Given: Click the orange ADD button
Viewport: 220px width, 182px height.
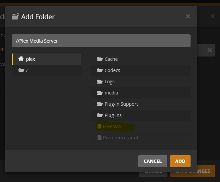Looking at the screenshot, I should pyautogui.click(x=180, y=161).
